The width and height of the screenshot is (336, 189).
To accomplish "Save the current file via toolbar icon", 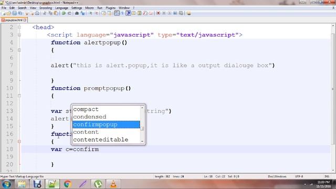I will (x=14, y=13).
